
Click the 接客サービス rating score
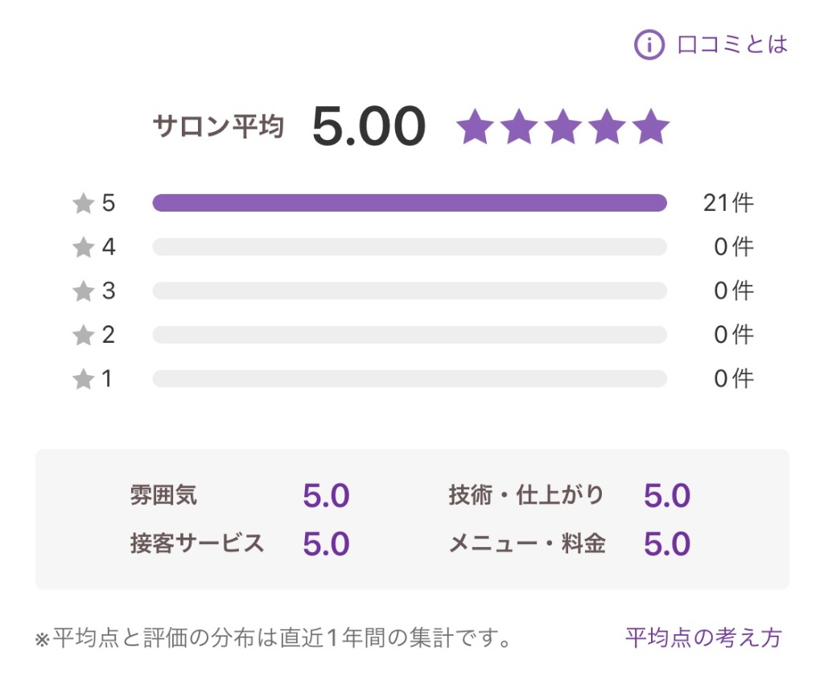click(x=326, y=545)
